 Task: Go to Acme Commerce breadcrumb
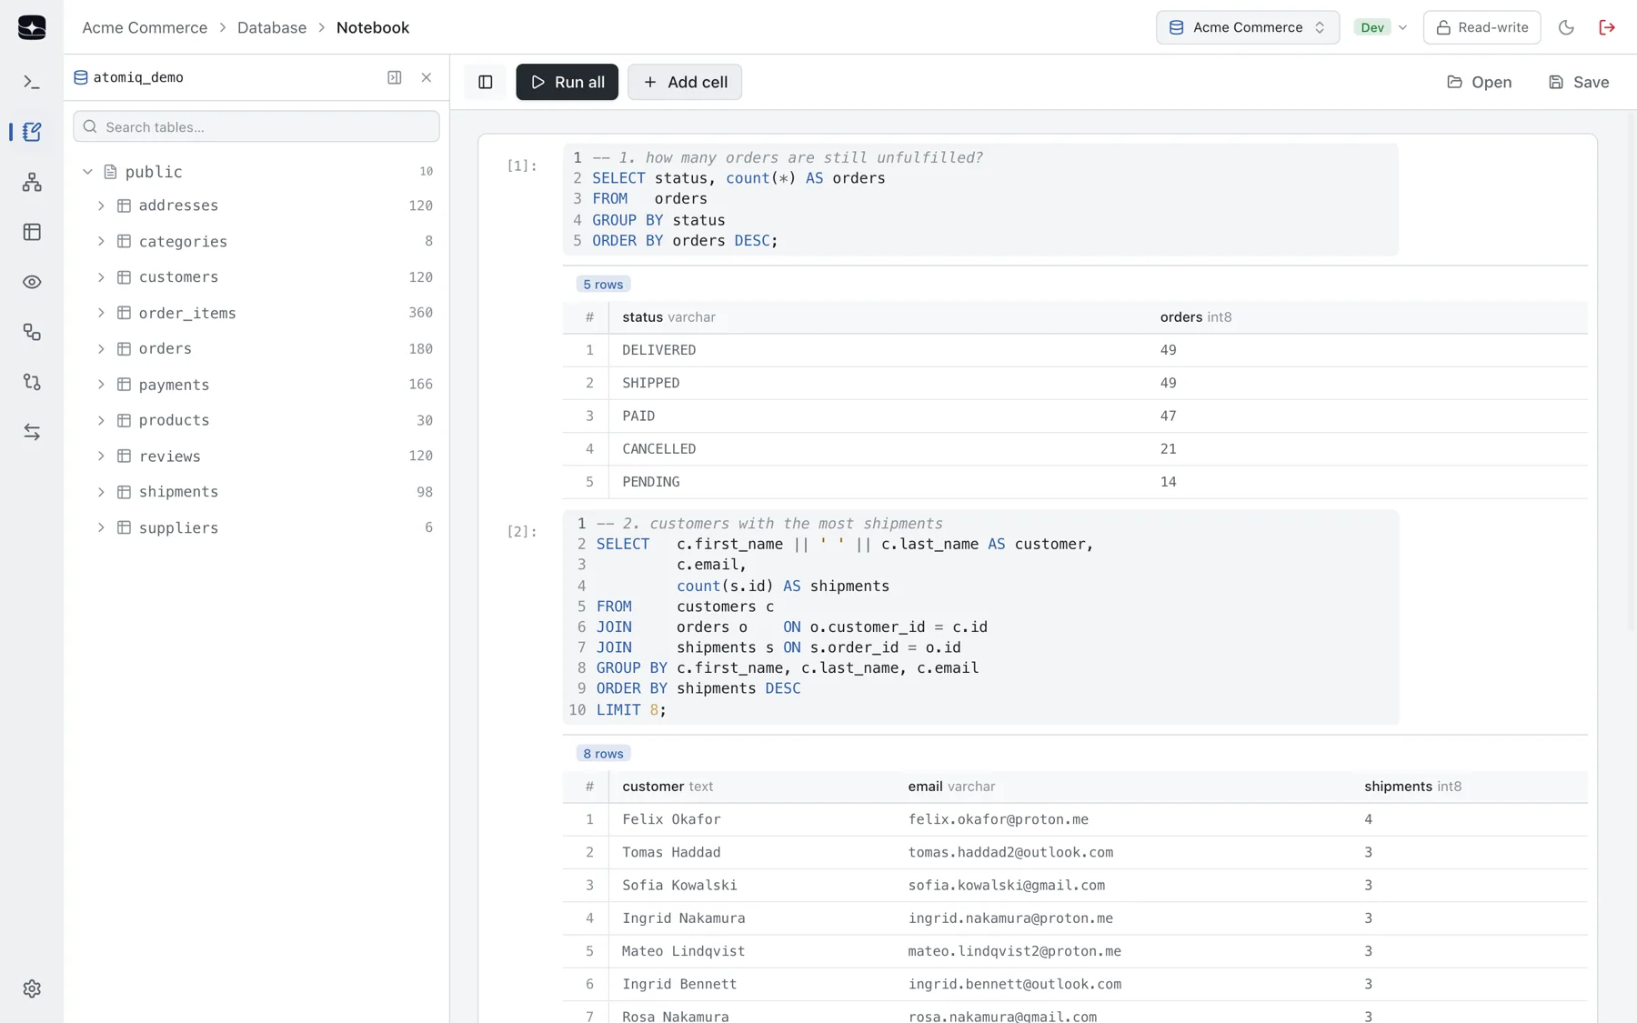[145, 27]
